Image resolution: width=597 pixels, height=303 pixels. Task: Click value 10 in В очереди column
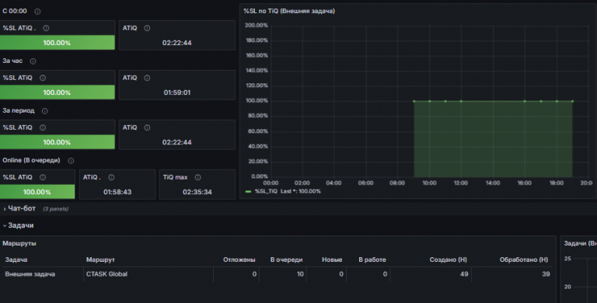click(x=300, y=274)
